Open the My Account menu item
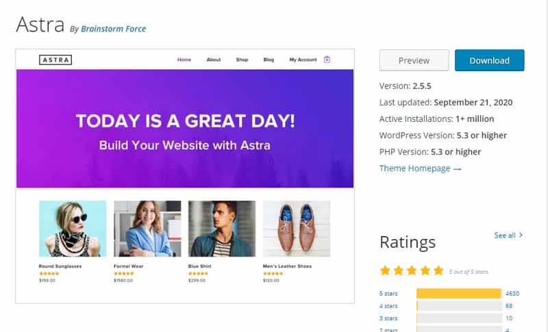This screenshot has height=332, width=548. [303, 60]
